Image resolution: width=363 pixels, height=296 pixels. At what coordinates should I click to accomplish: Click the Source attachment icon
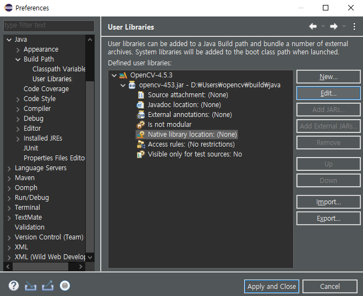141,95
